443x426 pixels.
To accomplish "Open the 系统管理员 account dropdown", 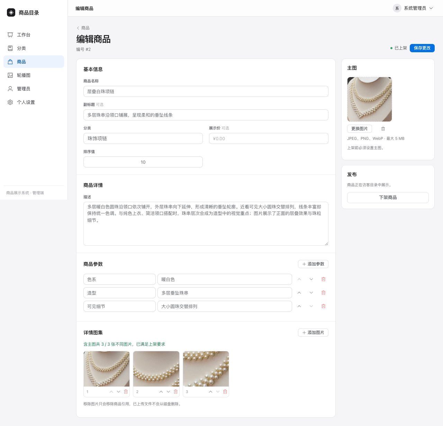I will click(413, 8).
